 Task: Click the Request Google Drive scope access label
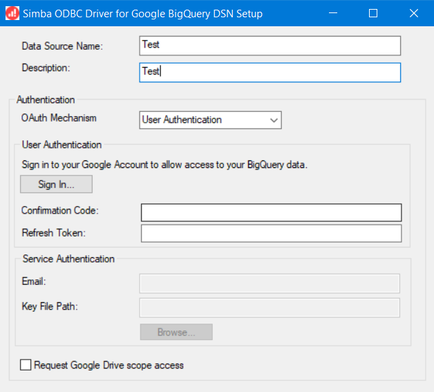pyautogui.click(x=108, y=365)
